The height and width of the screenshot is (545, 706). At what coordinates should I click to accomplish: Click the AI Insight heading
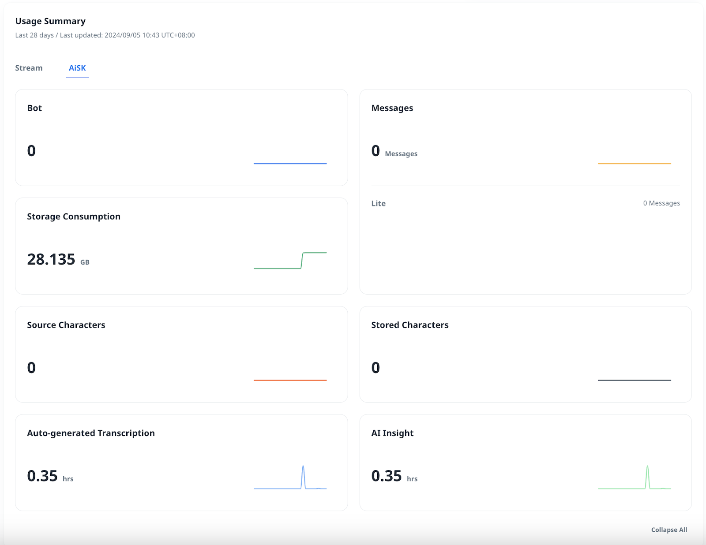click(392, 433)
